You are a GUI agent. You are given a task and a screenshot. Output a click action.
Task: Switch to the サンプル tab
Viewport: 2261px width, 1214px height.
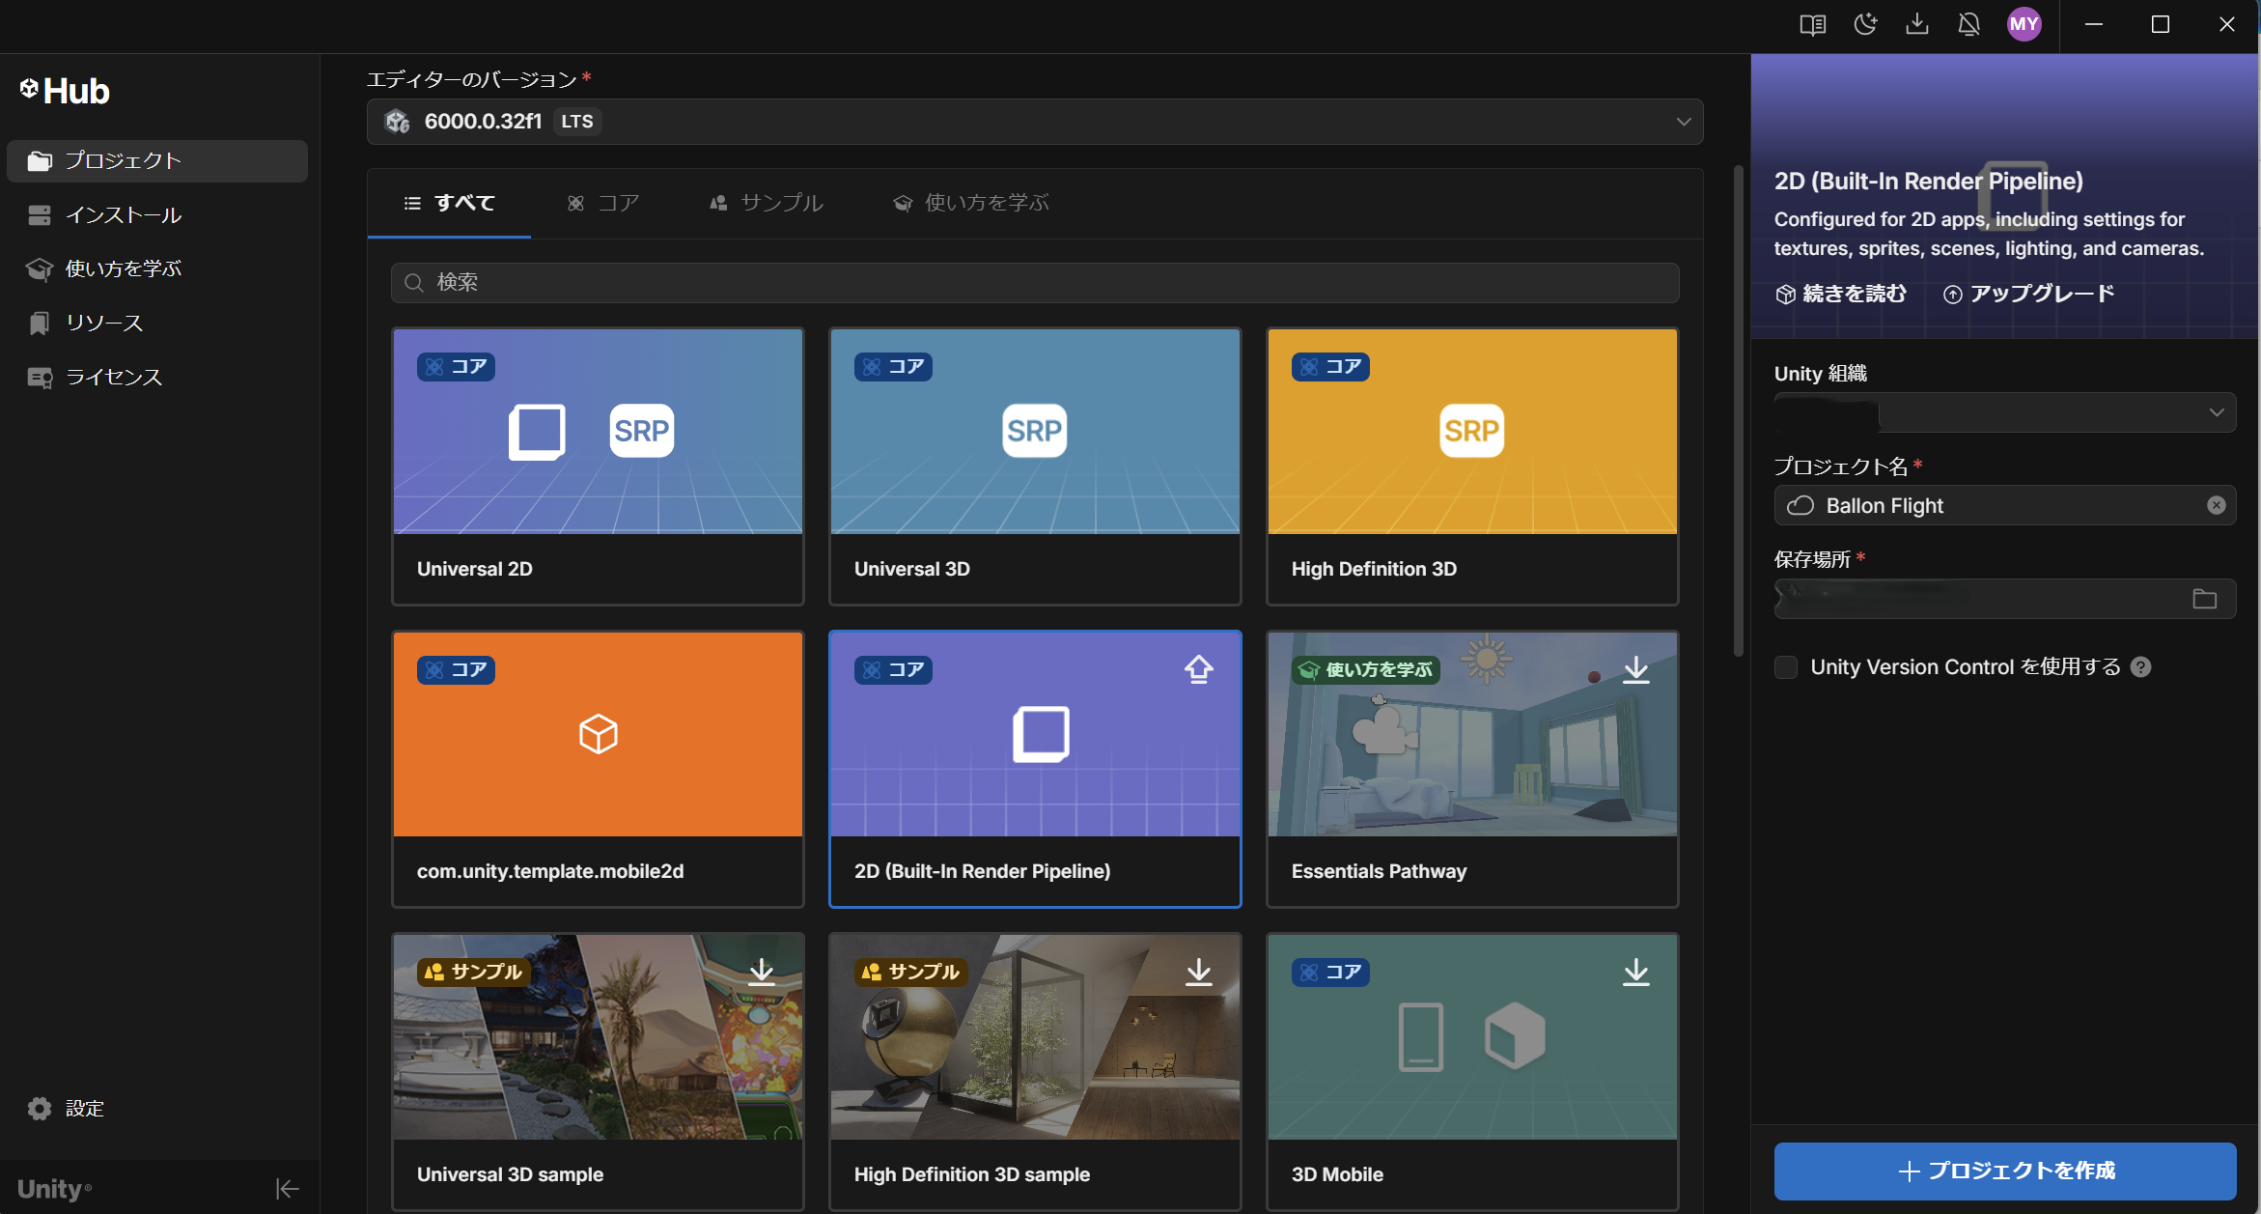point(766,203)
